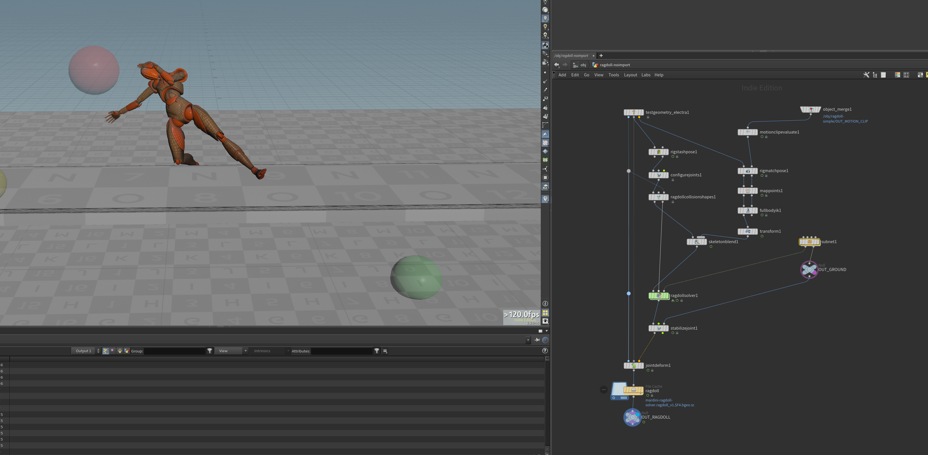Toggle the eye visibility icon in viewport

(x=545, y=321)
